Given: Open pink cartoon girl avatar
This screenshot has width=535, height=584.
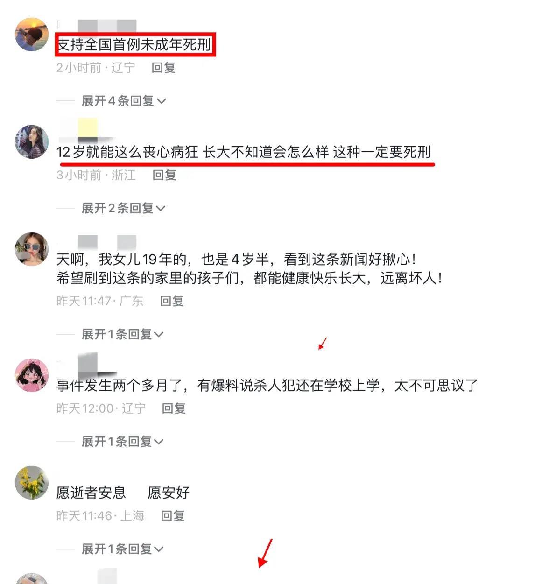Looking at the screenshot, I should pyautogui.click(x=32, y=375).
